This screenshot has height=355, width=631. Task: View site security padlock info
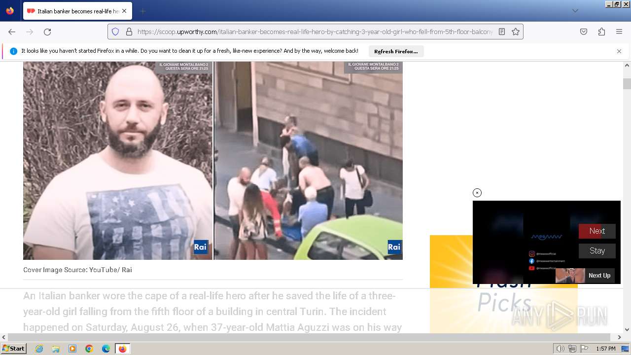click(x=129, y=32)
